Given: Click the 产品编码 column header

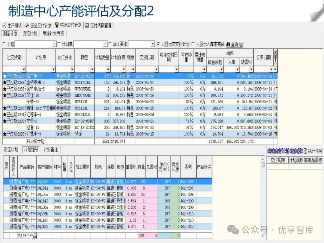Looking at the screenshot, I should click(x=27, y=167).
